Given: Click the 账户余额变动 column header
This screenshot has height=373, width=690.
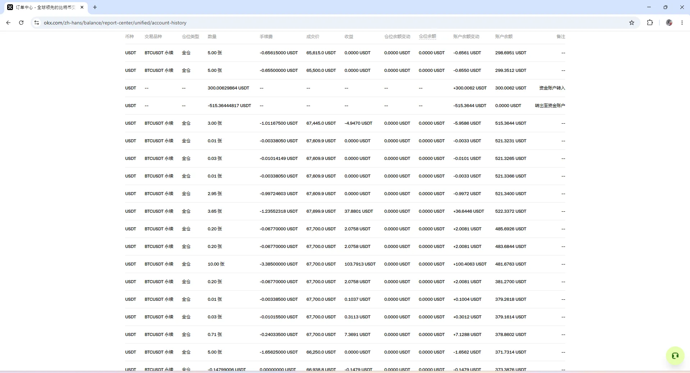Looking at the screenshot, I should (466, 37).
